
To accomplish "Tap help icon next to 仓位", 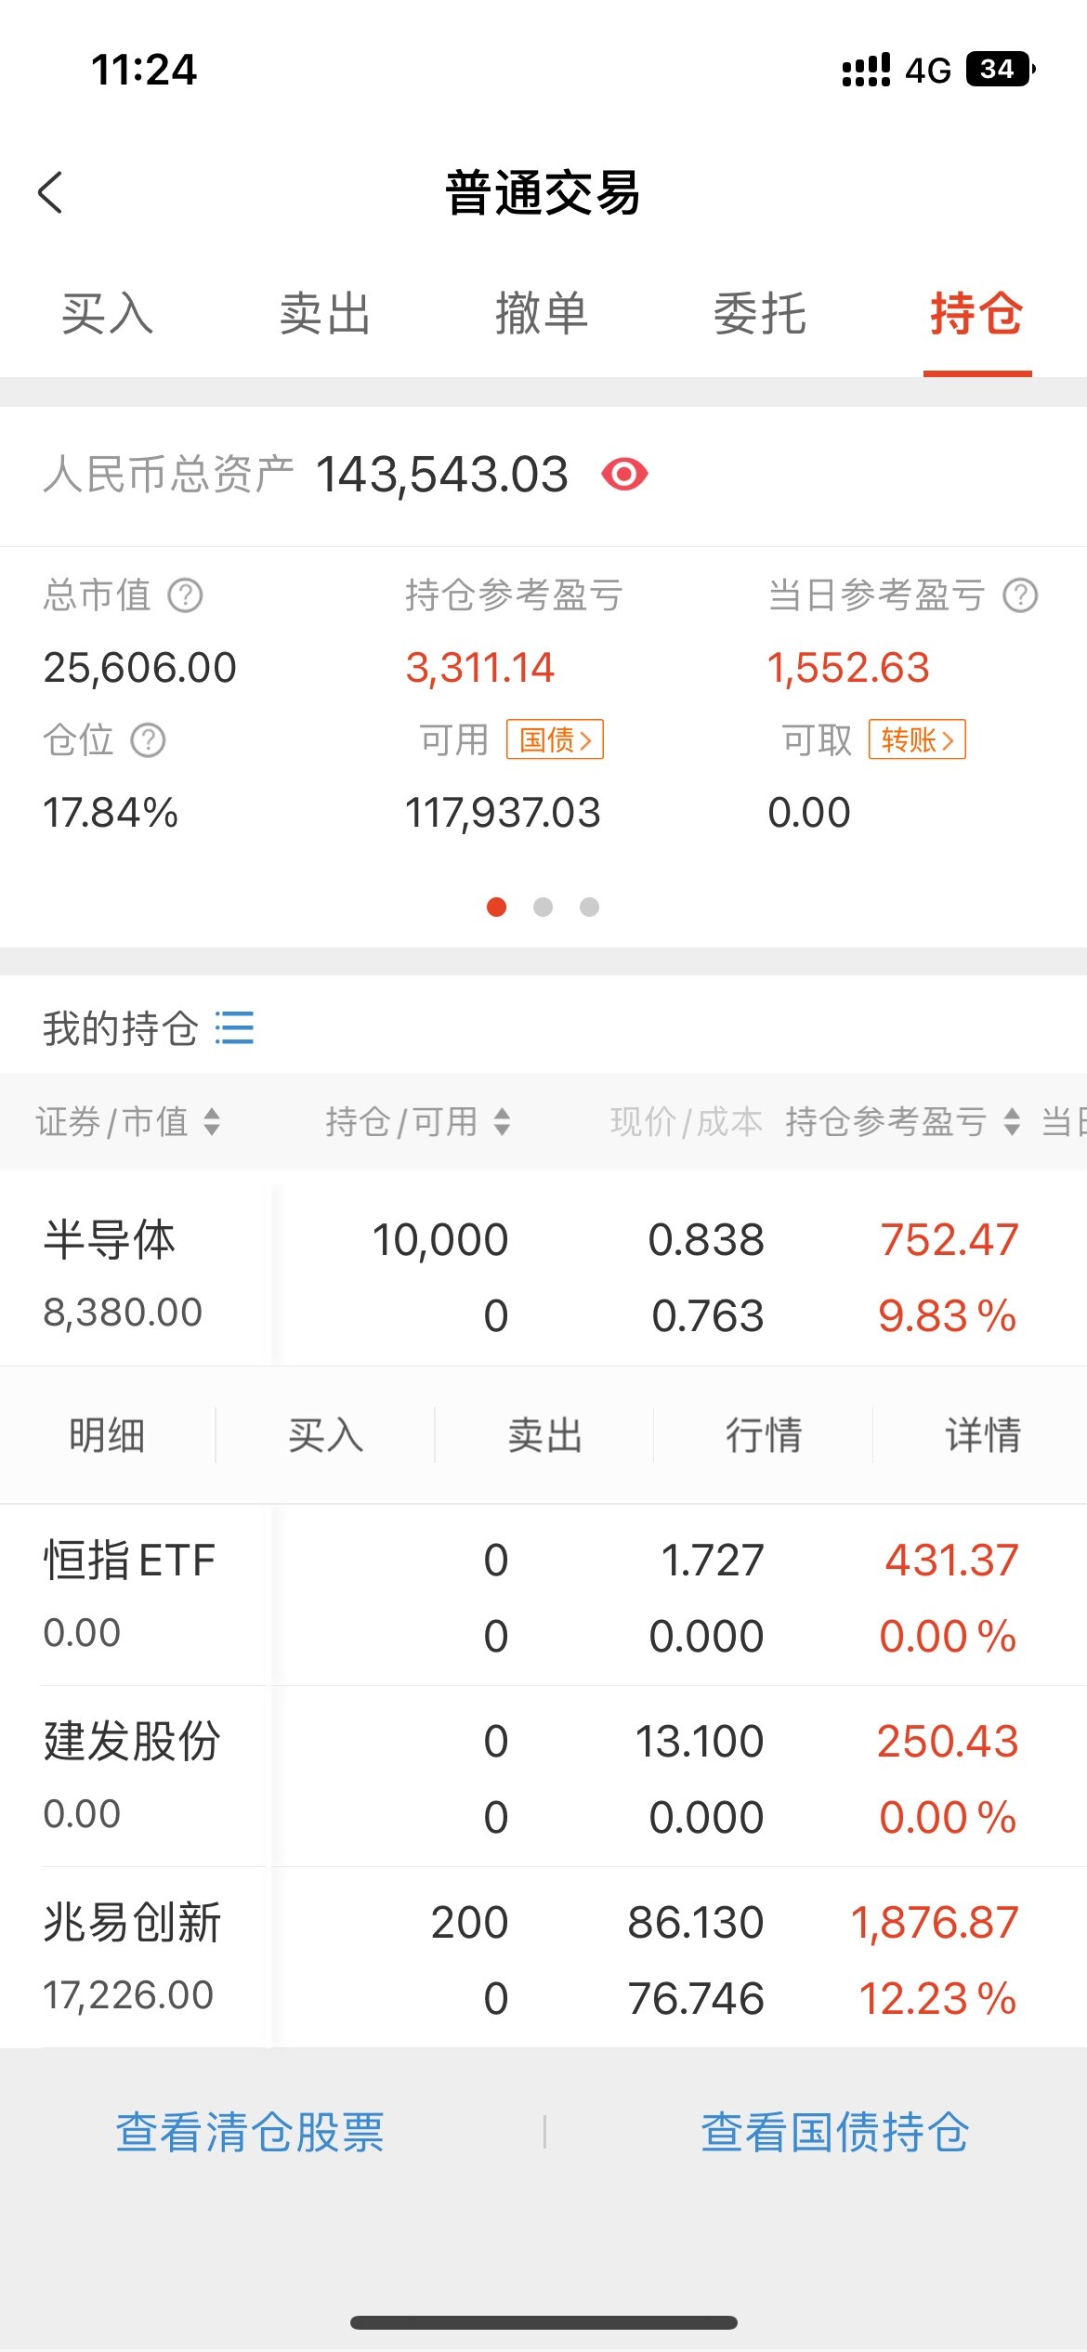I will click(x=148, y=740).
